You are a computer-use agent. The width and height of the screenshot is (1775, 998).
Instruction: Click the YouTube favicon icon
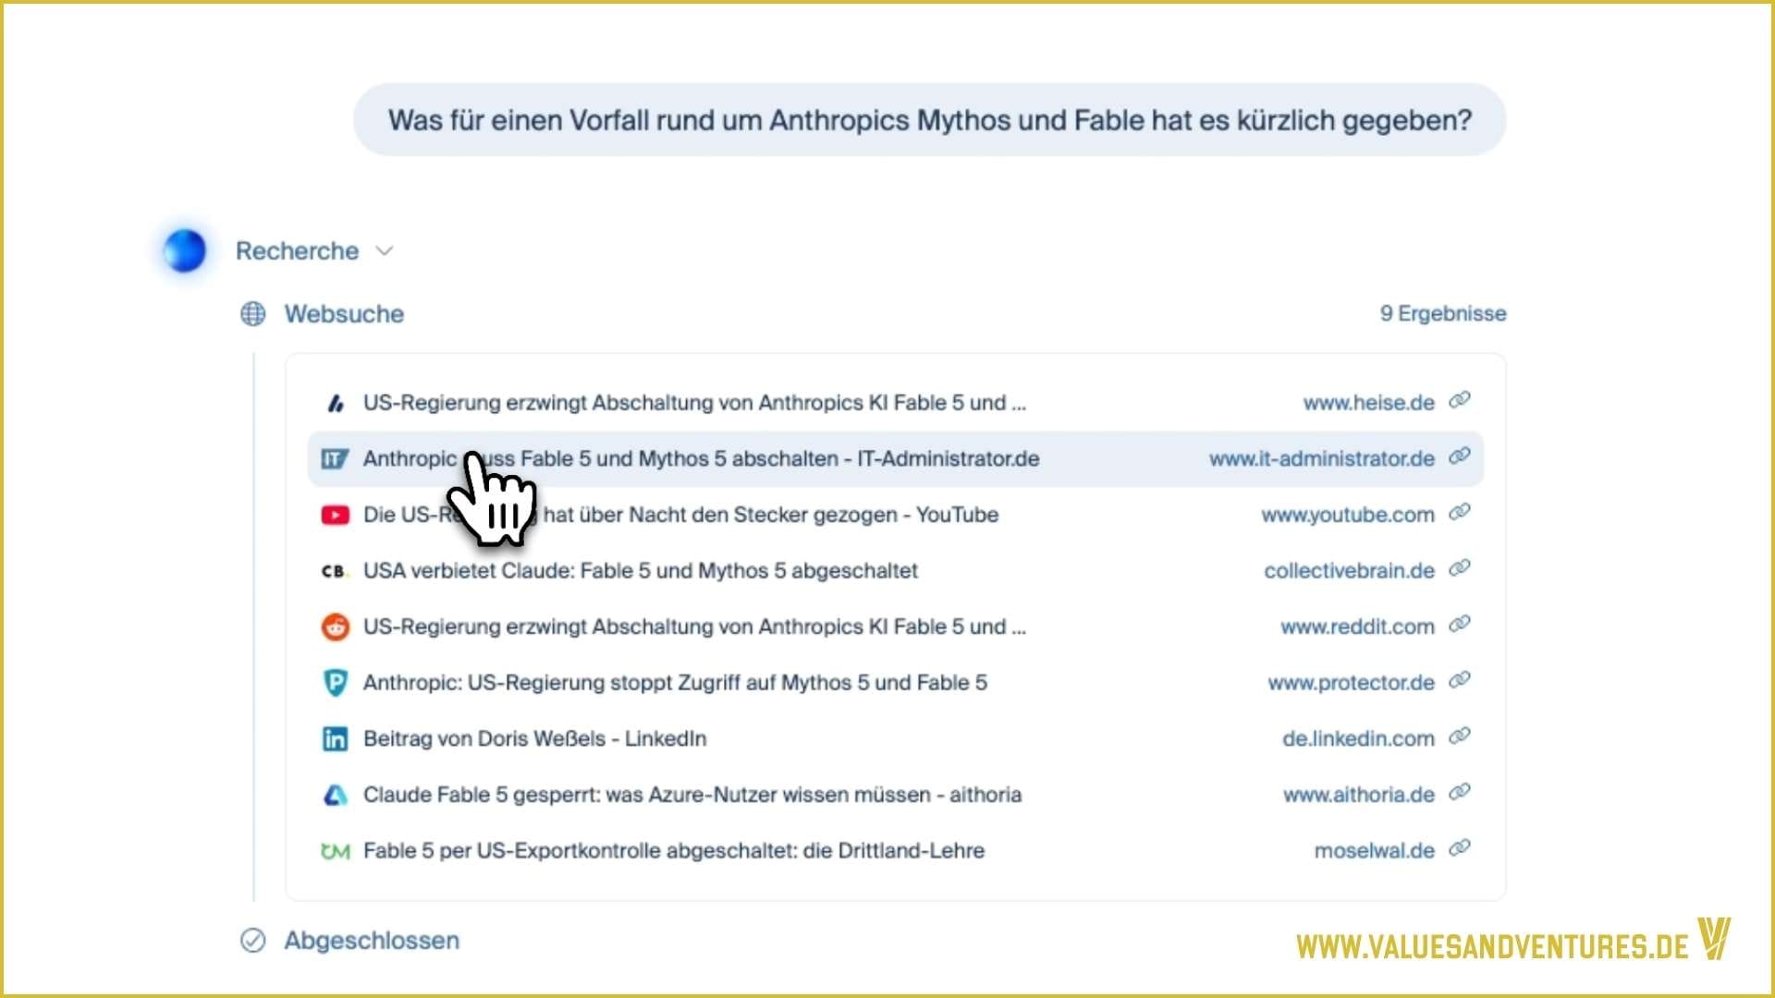point(335,515)
